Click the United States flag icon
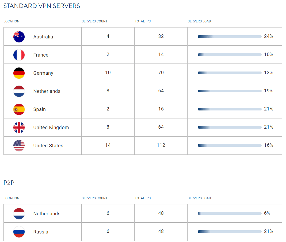 pyautogui.click(x=19, y=145)
